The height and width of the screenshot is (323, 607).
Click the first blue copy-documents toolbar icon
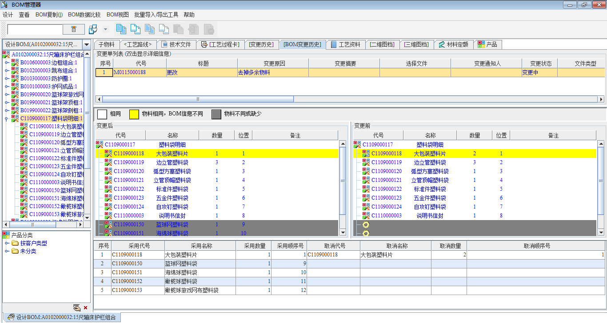(121, 29)
